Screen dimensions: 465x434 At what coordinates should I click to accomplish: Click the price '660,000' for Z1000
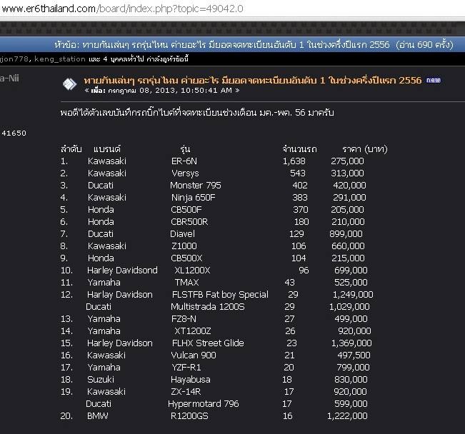348,246
